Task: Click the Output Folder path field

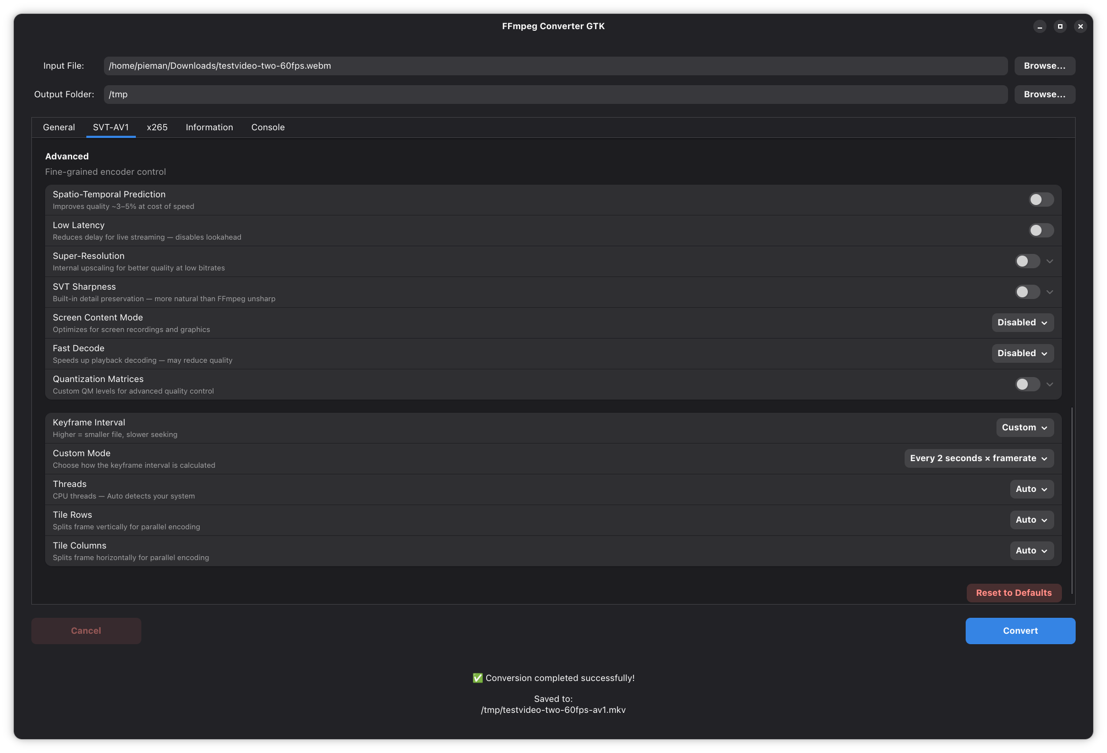Action: point(555,95)
